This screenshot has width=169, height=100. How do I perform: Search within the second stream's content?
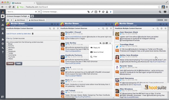[103, 28]
